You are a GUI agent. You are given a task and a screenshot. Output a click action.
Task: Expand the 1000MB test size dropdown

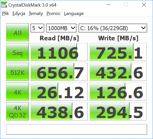[x=61, y=28]
